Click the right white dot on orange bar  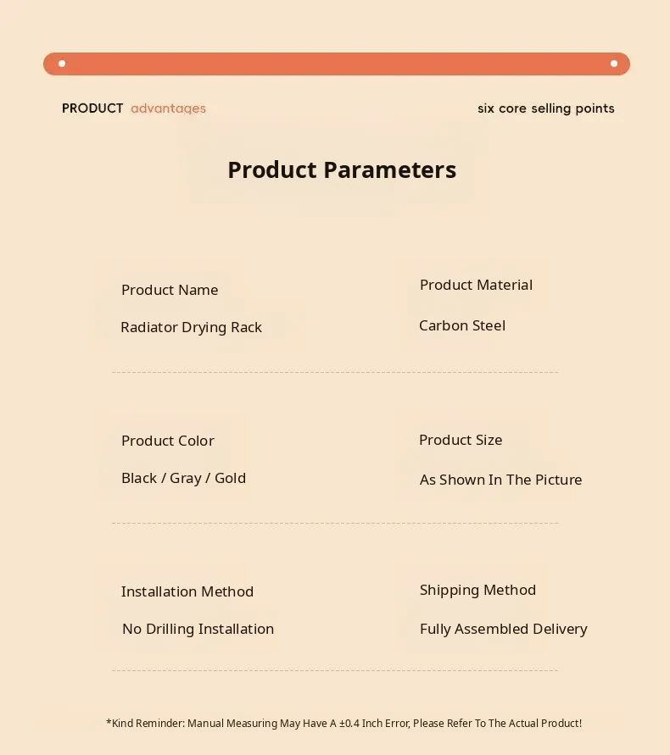click(x=614, y=64)
